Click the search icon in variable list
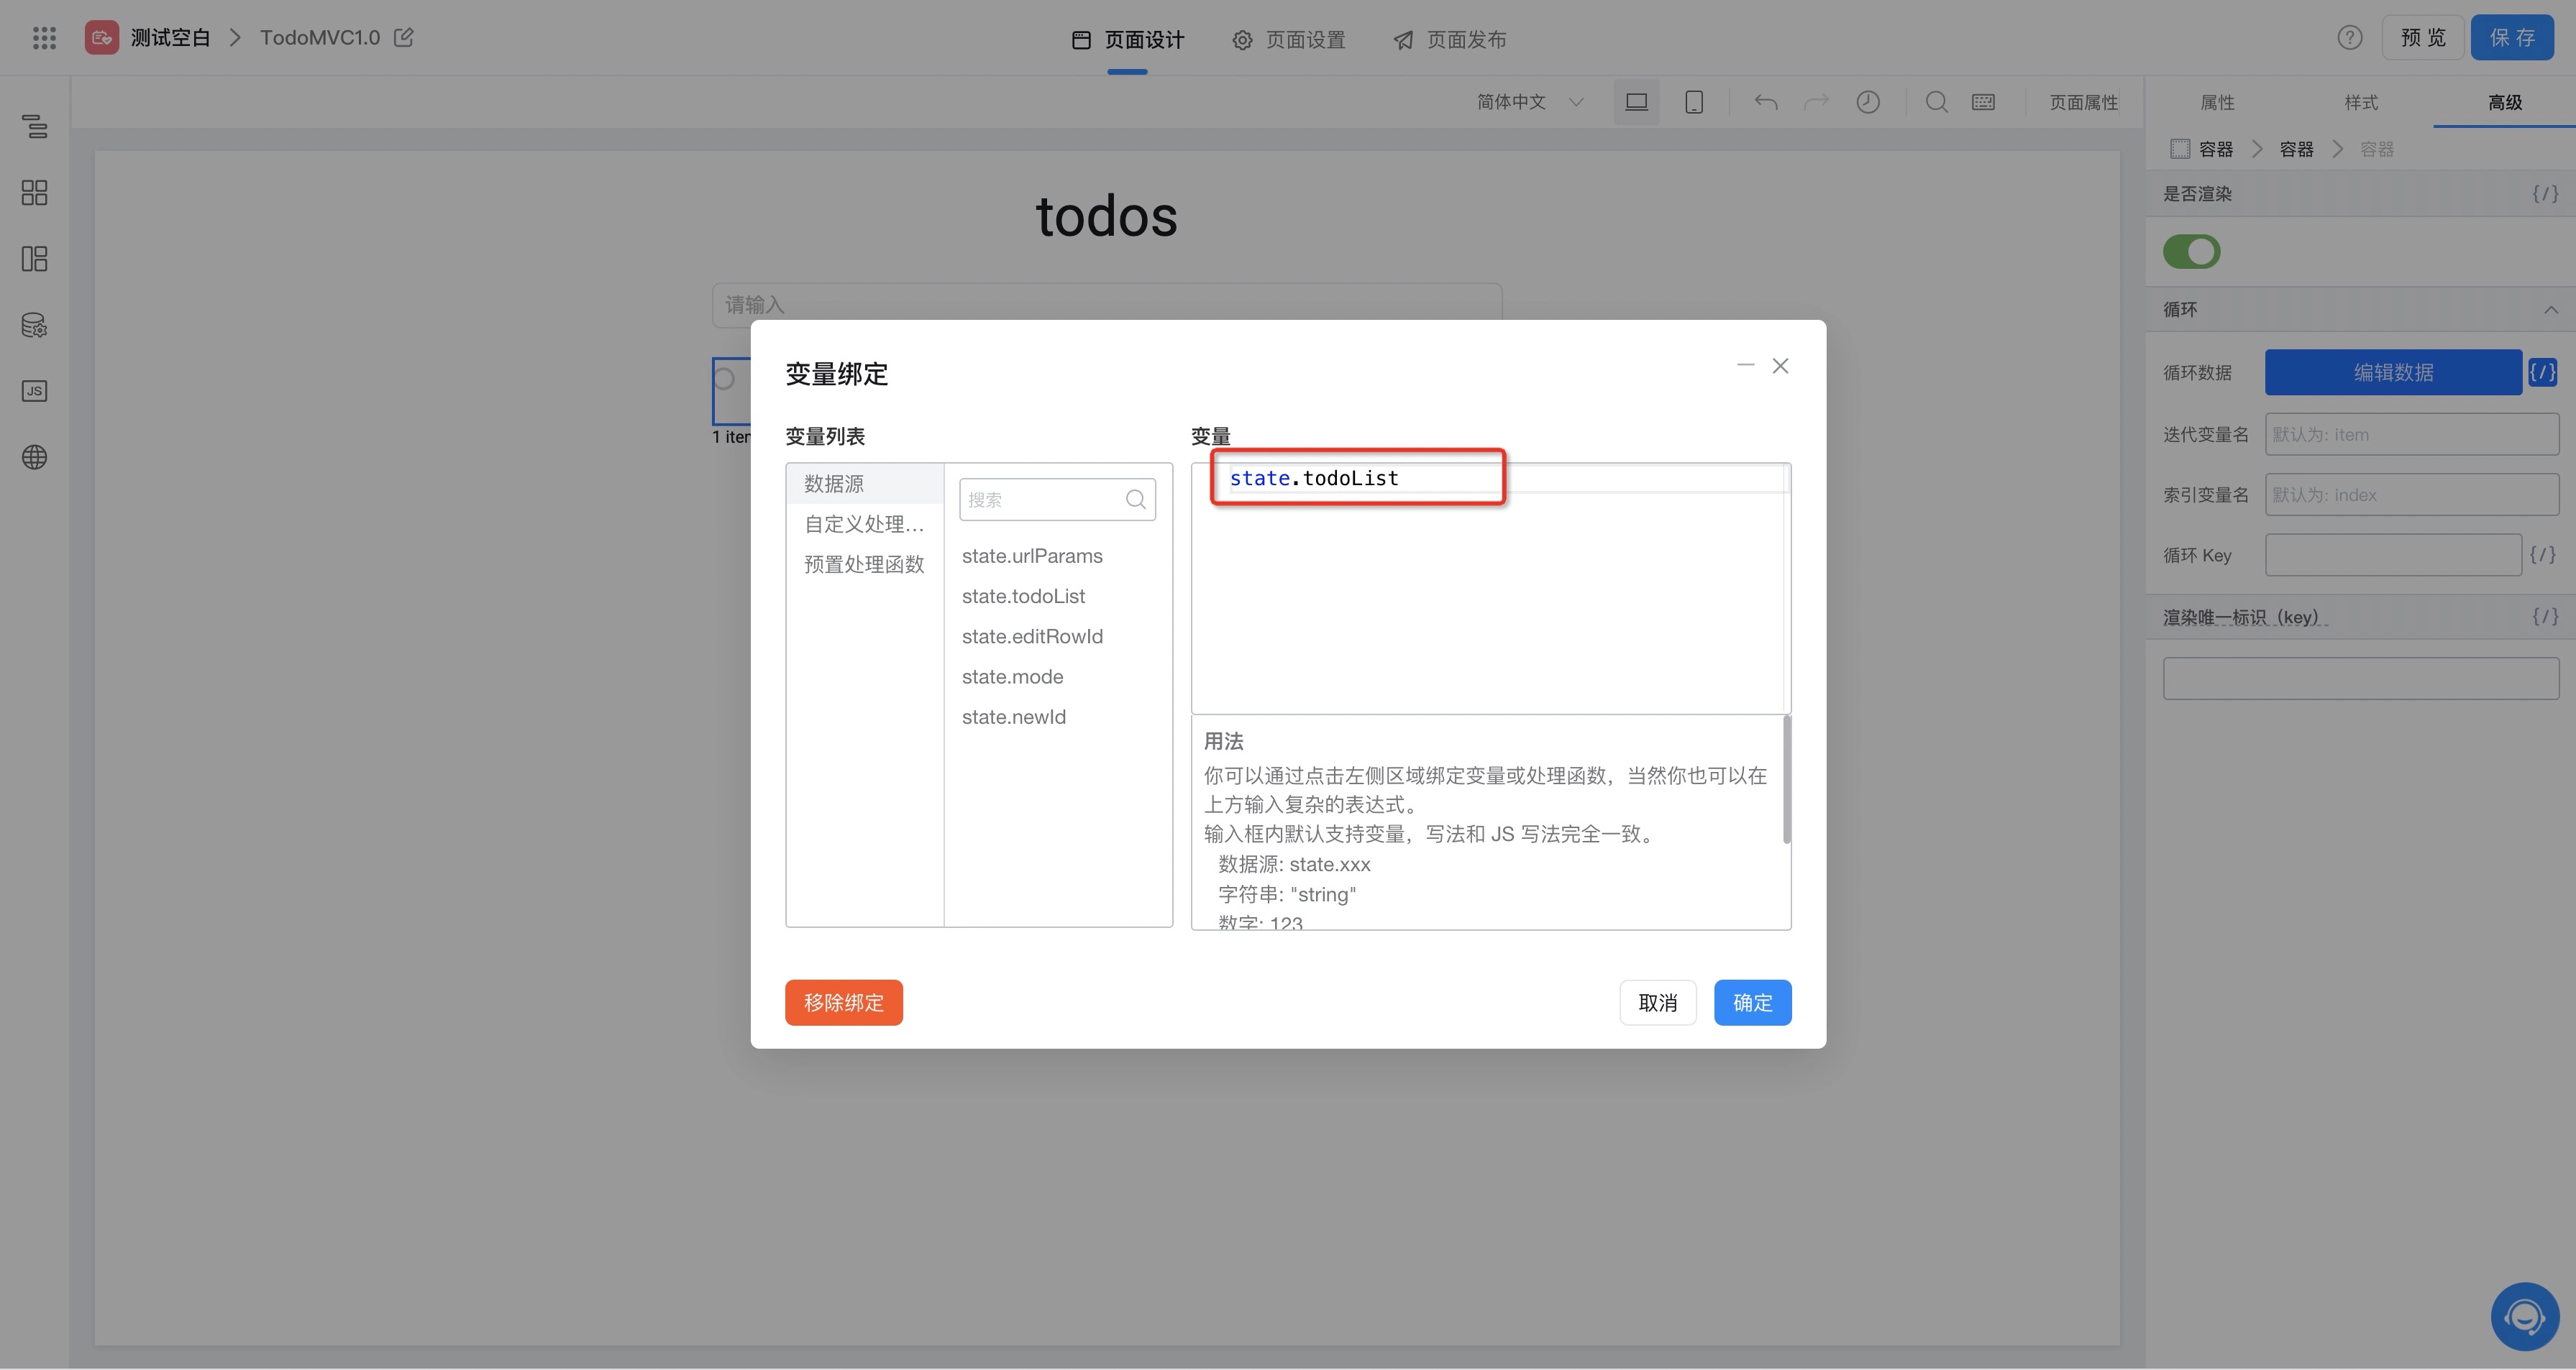Viewport: 2576px width, 1370px height. point(1135,500)
